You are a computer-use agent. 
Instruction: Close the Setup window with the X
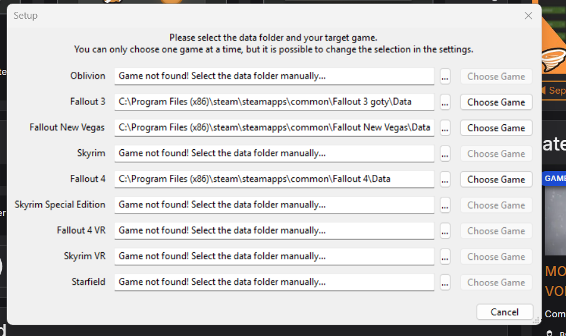coord(528,16)
